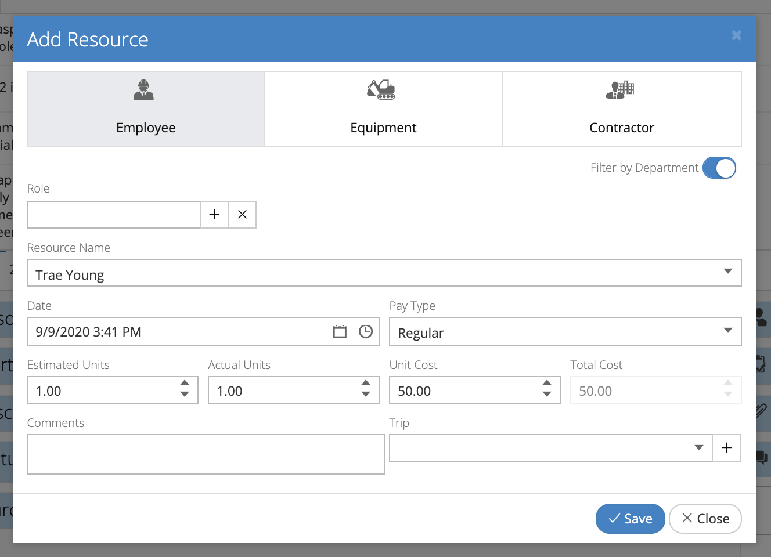Click the disabled Total Cost field
Image resolution: width=771 pixels, height=557 pixels.
coord(656,390)
